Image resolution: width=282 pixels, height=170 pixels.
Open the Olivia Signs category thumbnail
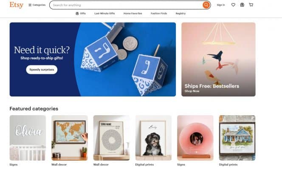pos(28,138)
